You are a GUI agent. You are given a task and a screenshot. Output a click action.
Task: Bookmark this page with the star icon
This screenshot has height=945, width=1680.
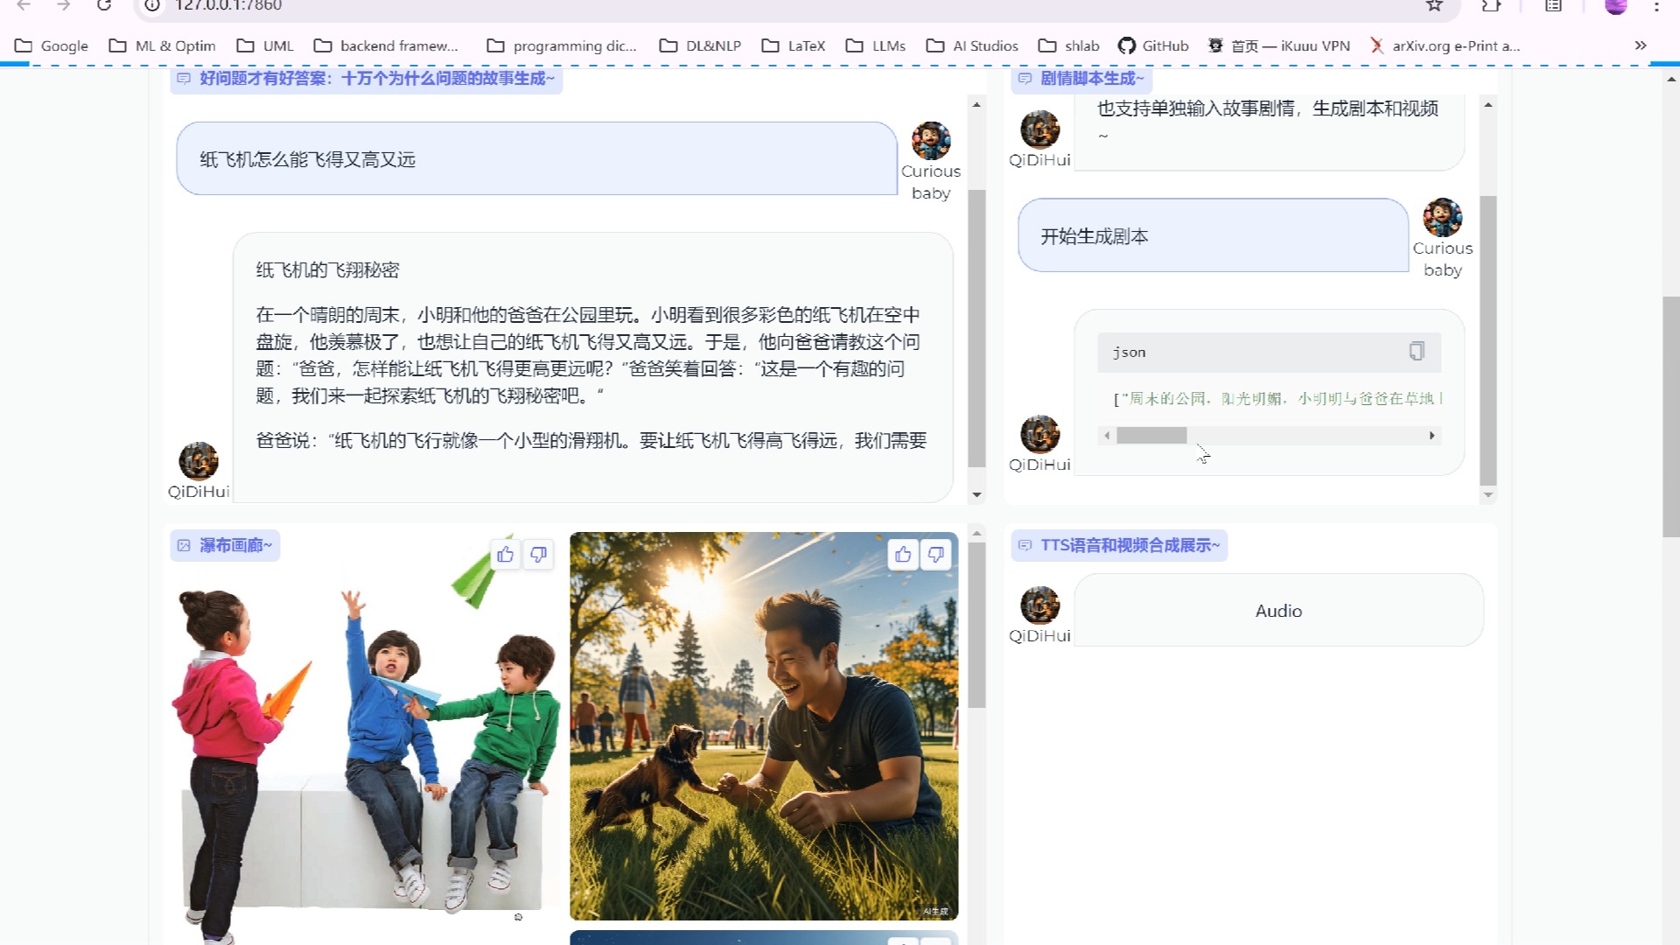tap(1434, 5)
